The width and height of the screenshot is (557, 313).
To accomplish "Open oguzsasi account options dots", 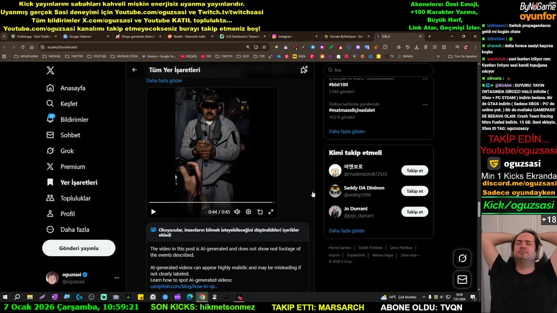I will tap(117, 277).
